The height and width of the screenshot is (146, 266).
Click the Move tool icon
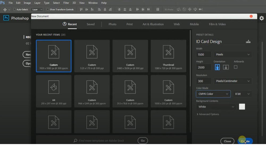pos(5,10)
